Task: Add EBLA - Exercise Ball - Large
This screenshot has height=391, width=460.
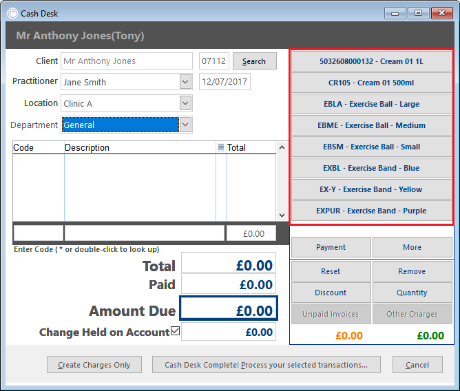Action: pos(371,104)
